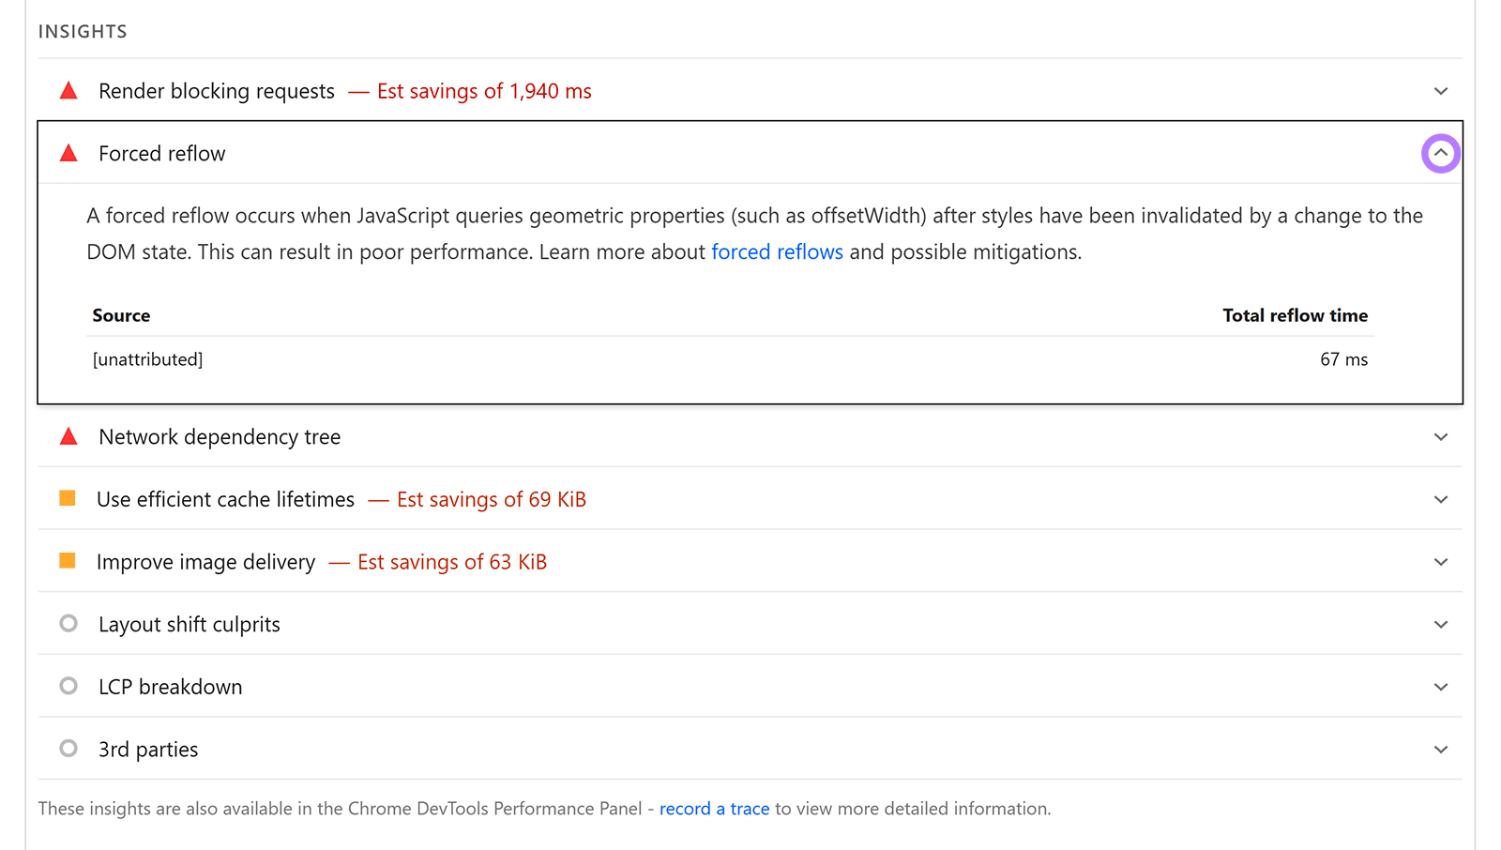Click the warning triangle beside Network dependency tree

[68, 435]
